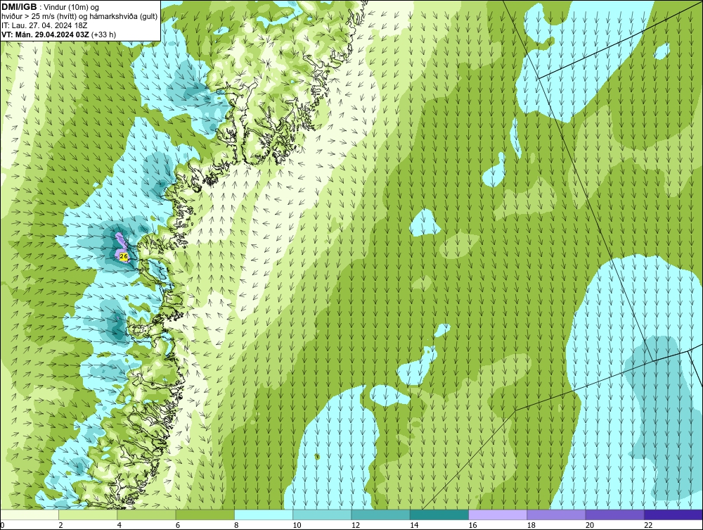
Task: Click the 18-20 m/s purple legend swatch
Action: 556,515
